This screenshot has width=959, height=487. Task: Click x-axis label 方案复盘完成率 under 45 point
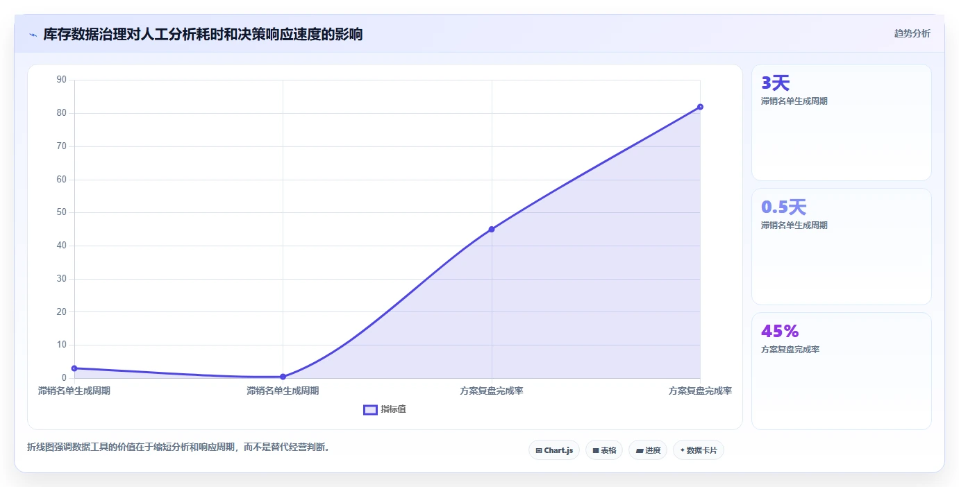(492, 391)
